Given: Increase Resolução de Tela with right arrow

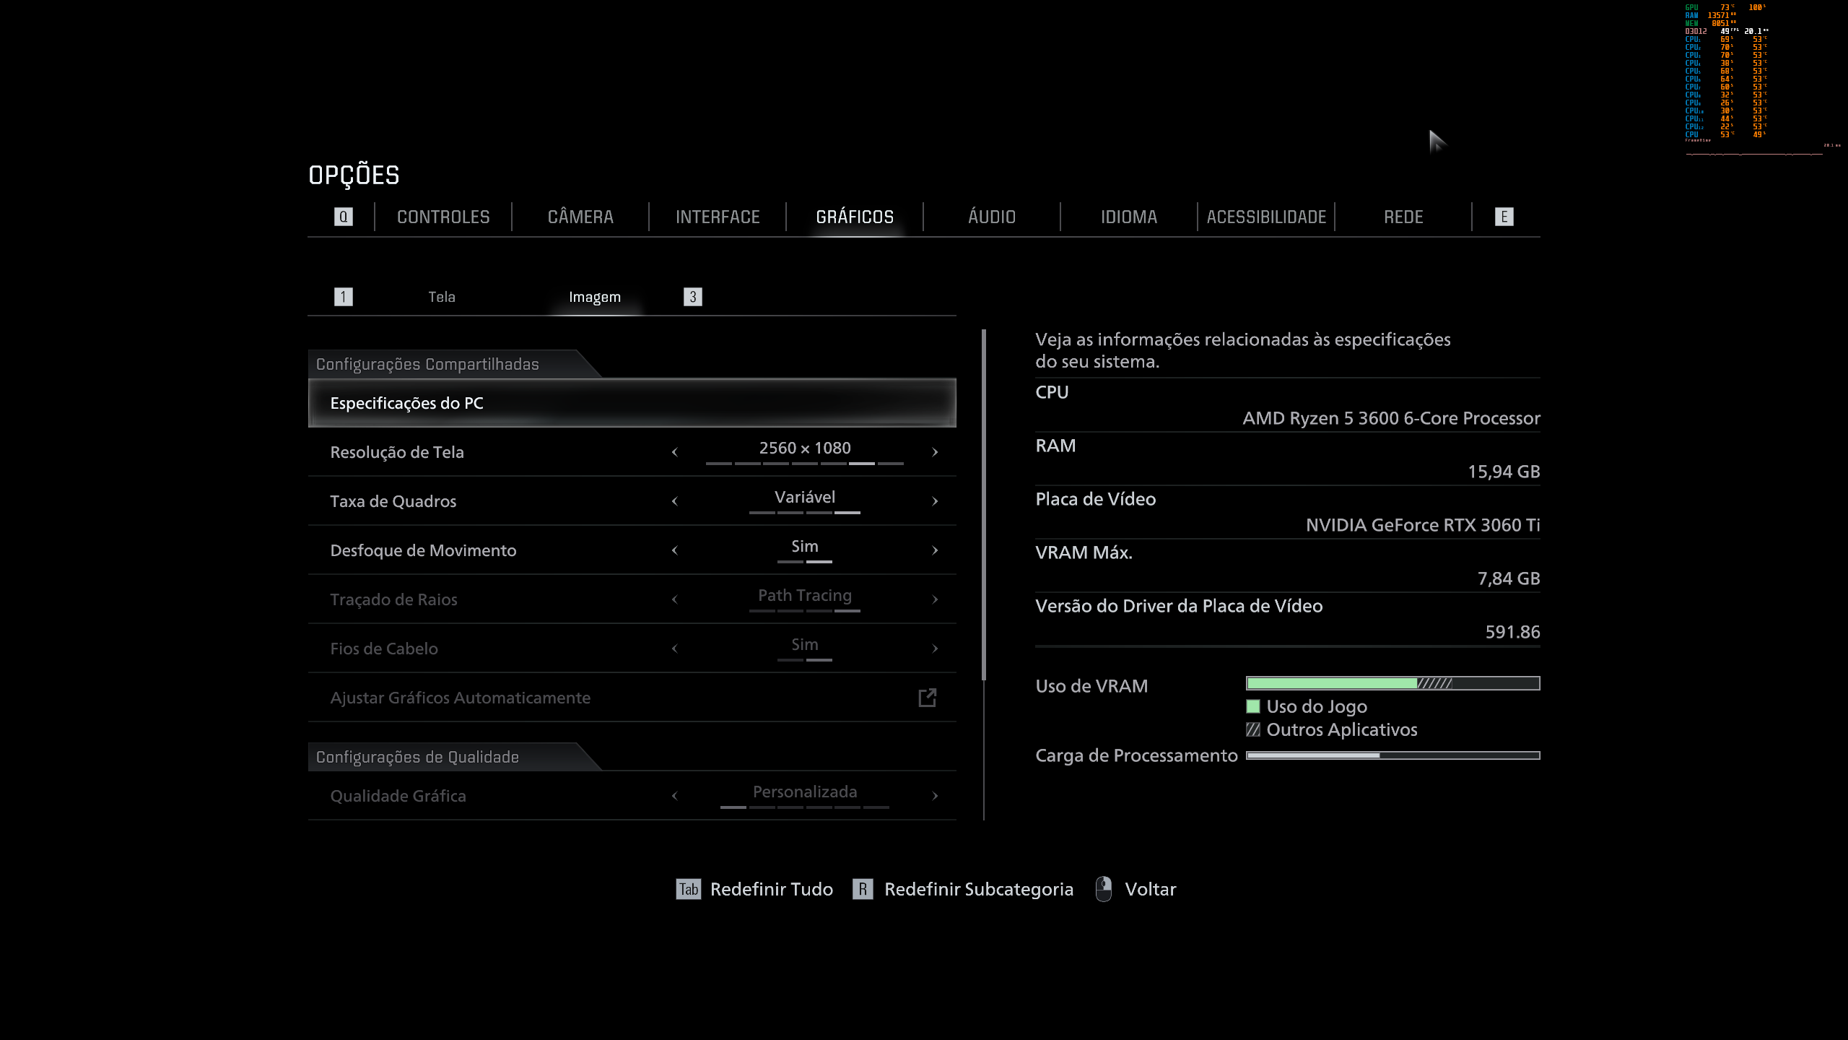Looking at the screenshot, I should [x=935, y=452].
